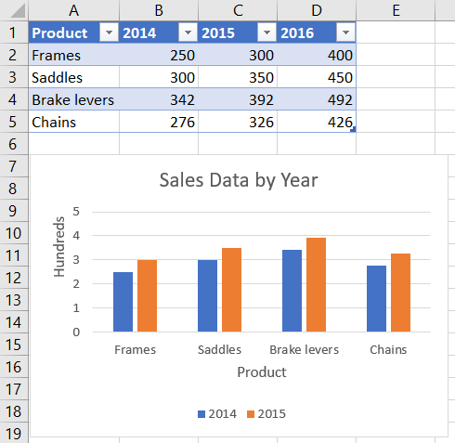Open the Product column filter dropdown
Image resolution: width=455 pixels, height=443 pixels.
[109, 33]
